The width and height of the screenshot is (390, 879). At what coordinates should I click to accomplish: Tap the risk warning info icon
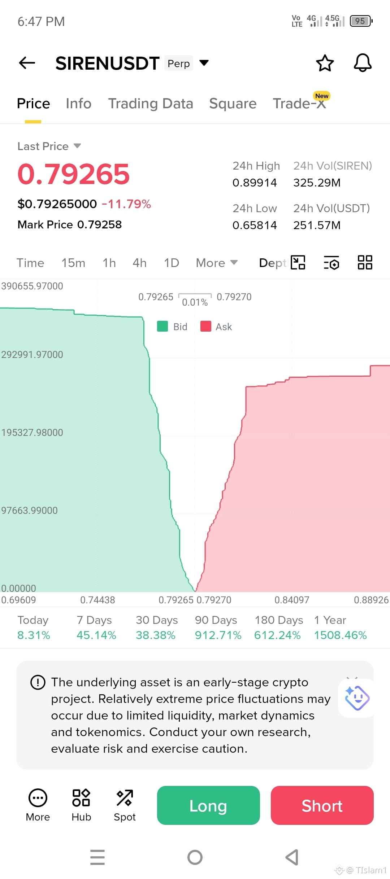point(38,682)
